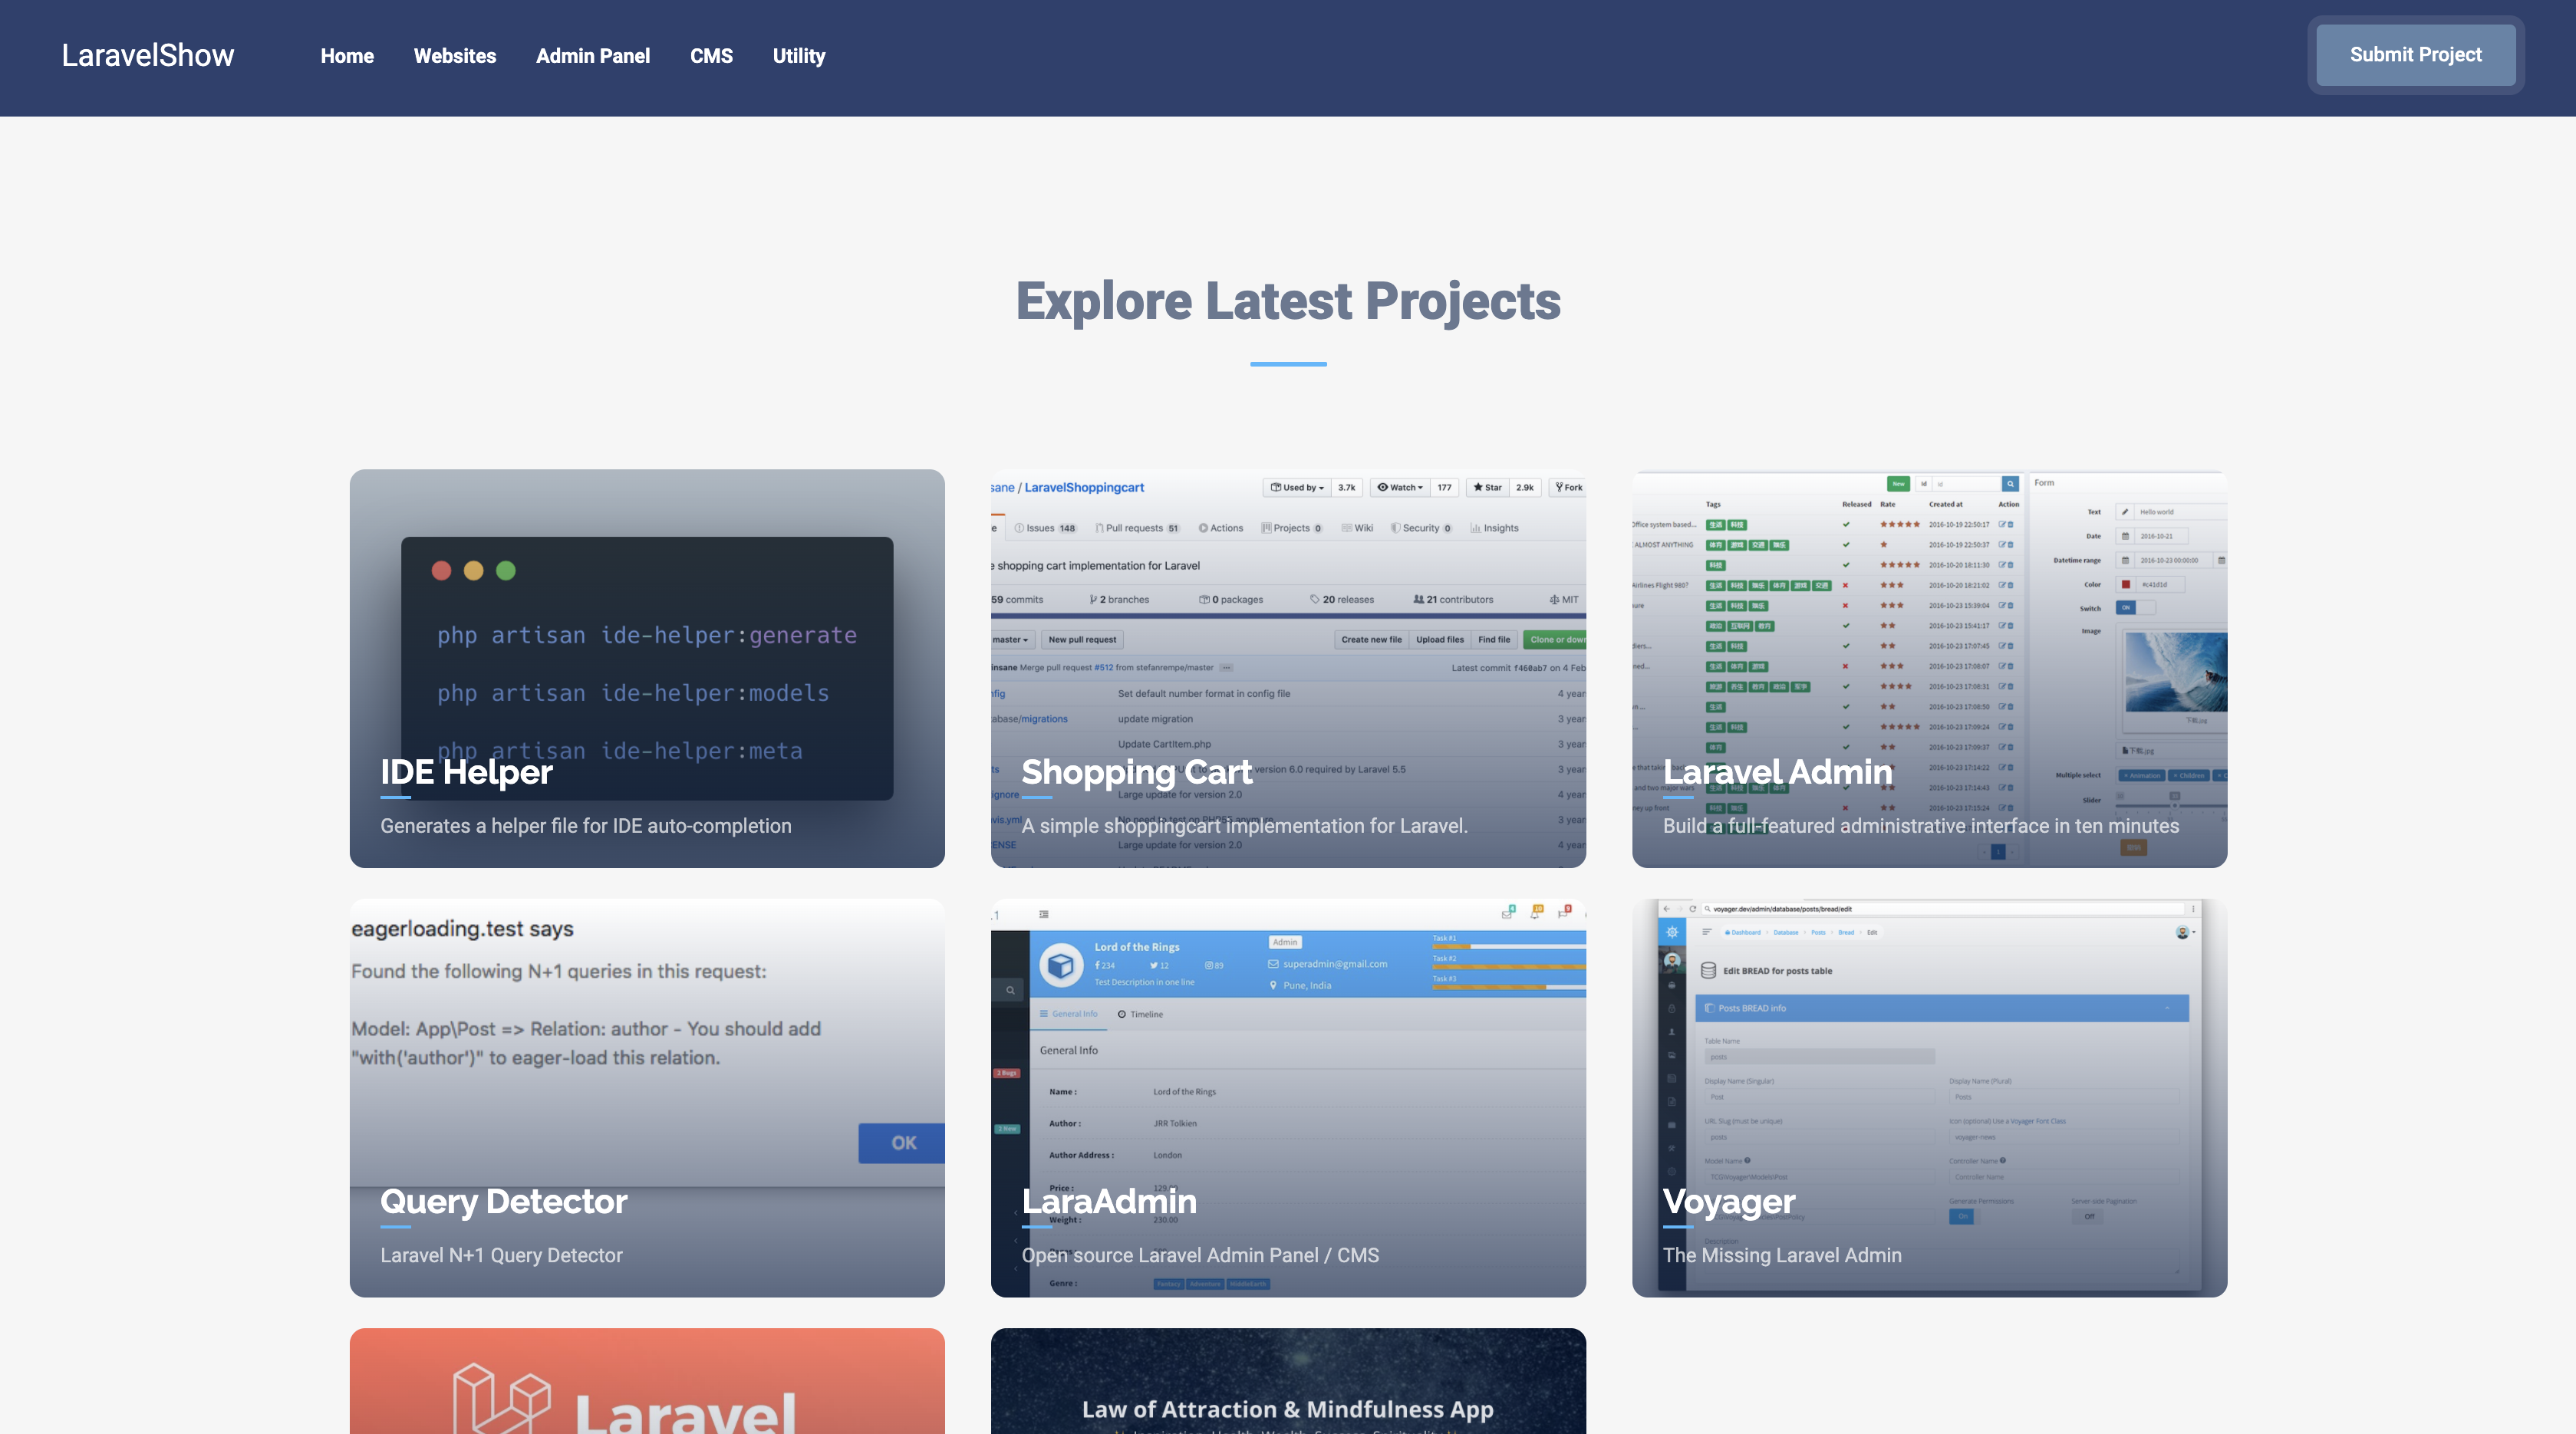Open the Websites menu in the navbar

click(x=455, y=56)
